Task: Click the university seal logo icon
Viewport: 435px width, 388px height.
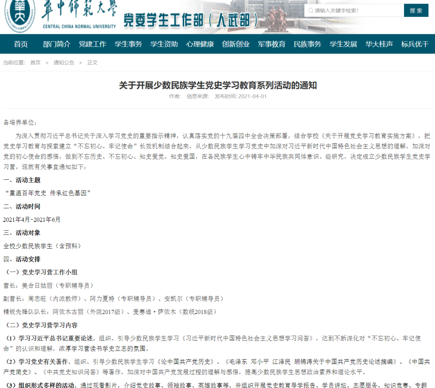Action: (19, 15)
